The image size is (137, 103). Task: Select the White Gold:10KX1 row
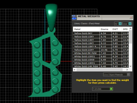click(x=101, y=56)
